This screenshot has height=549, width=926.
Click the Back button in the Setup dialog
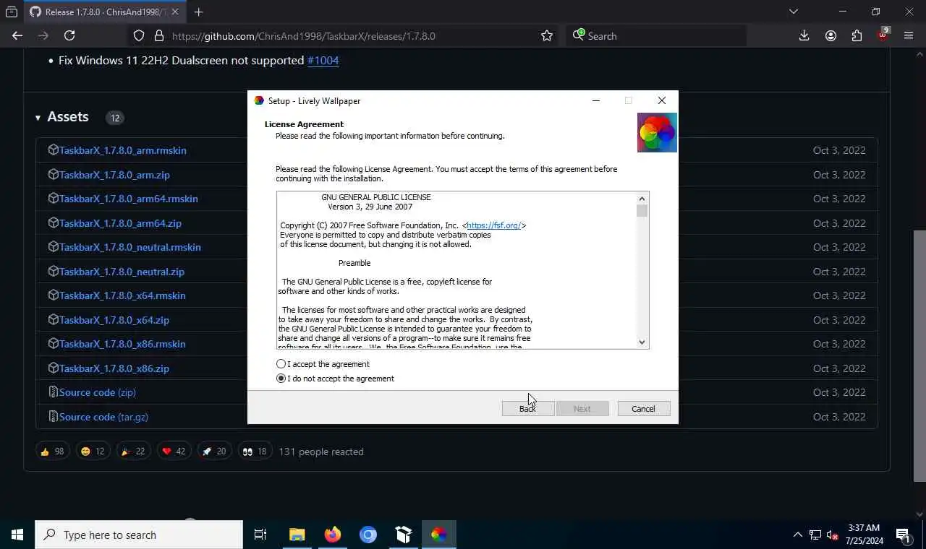[x=528, y=409]
